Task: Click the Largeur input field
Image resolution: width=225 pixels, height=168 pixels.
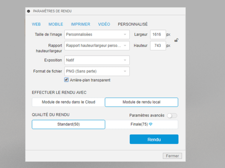Action: coord(157,35)
